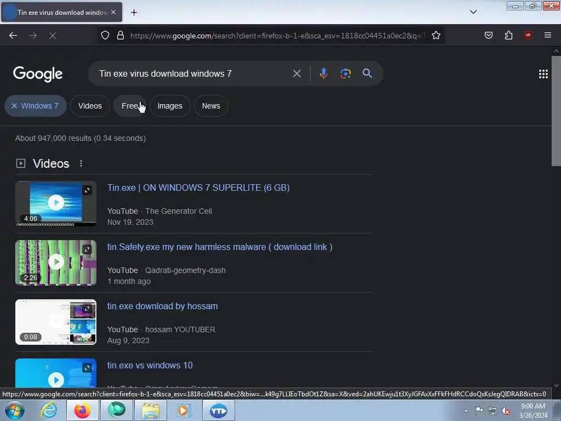The width and height of the screenshot is (561, 421).
Task: Open the Firefox application menu
Action: (547, 35)
